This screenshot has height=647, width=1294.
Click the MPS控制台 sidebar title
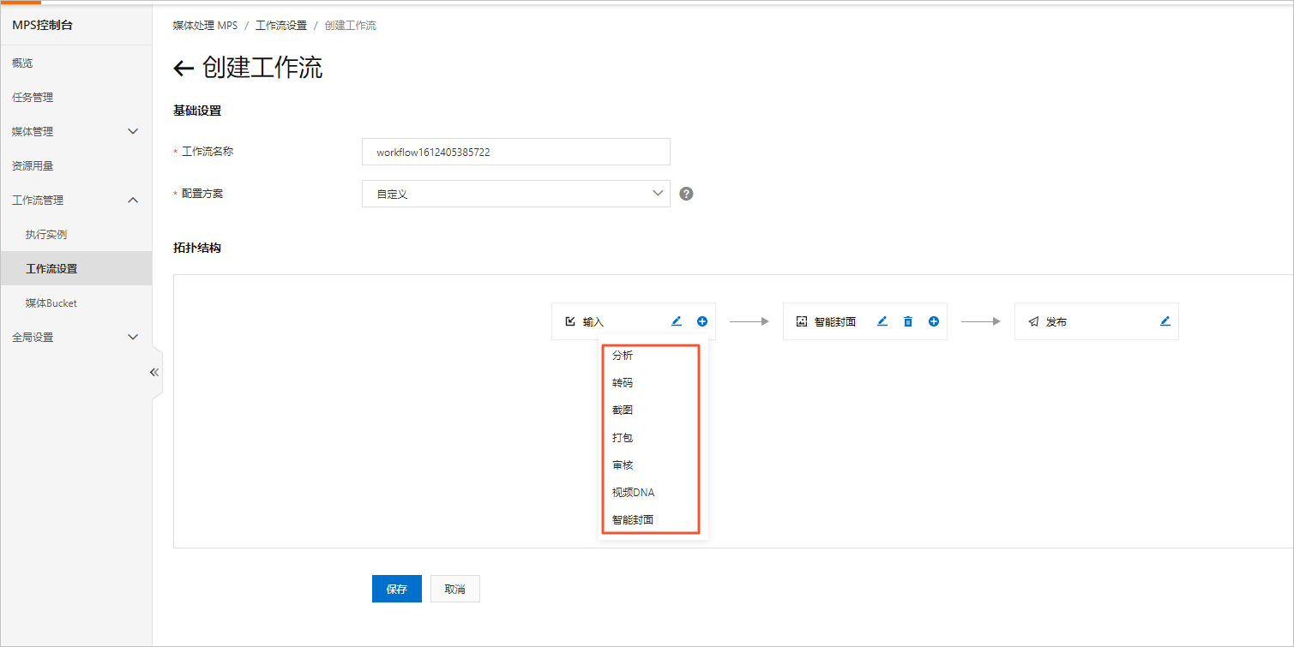point(43,25)
